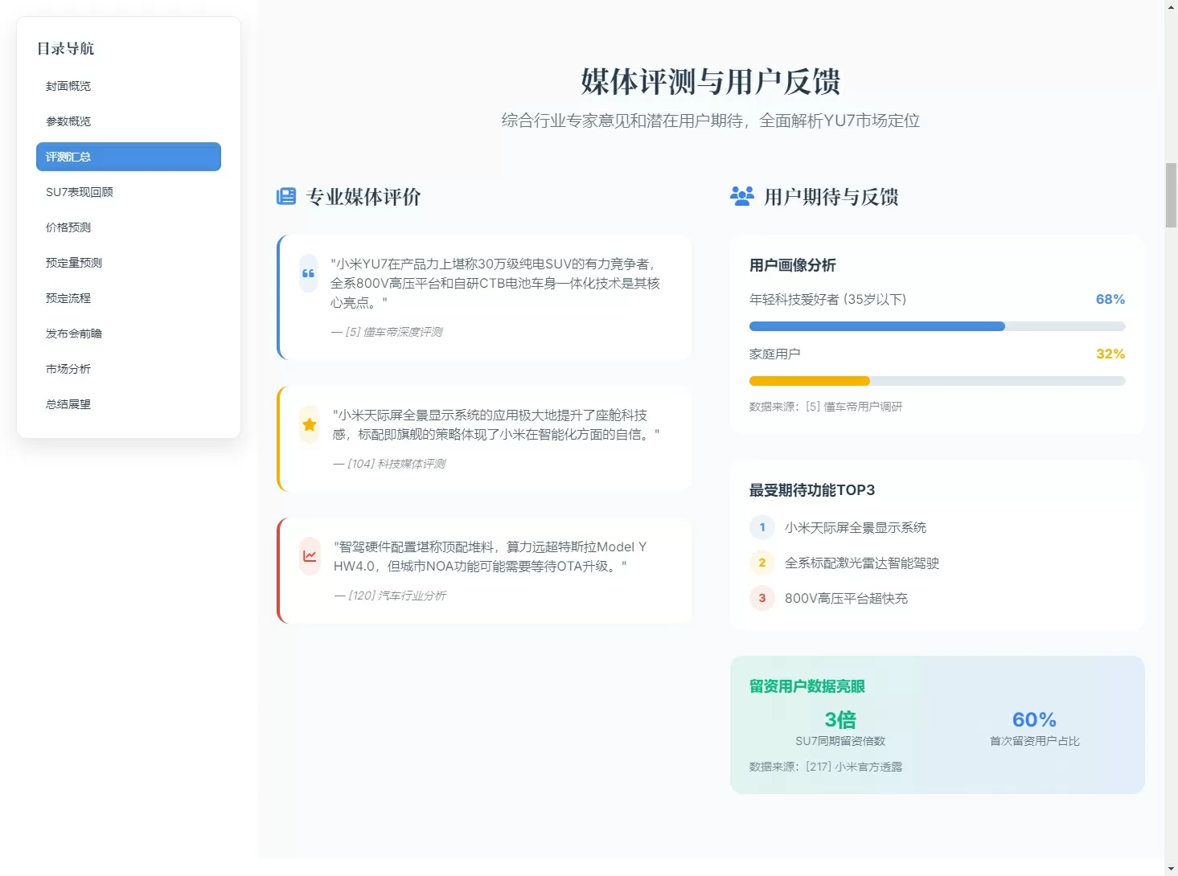
Task: Click the red chart-line icon in third review
Action: click(310, 556)
